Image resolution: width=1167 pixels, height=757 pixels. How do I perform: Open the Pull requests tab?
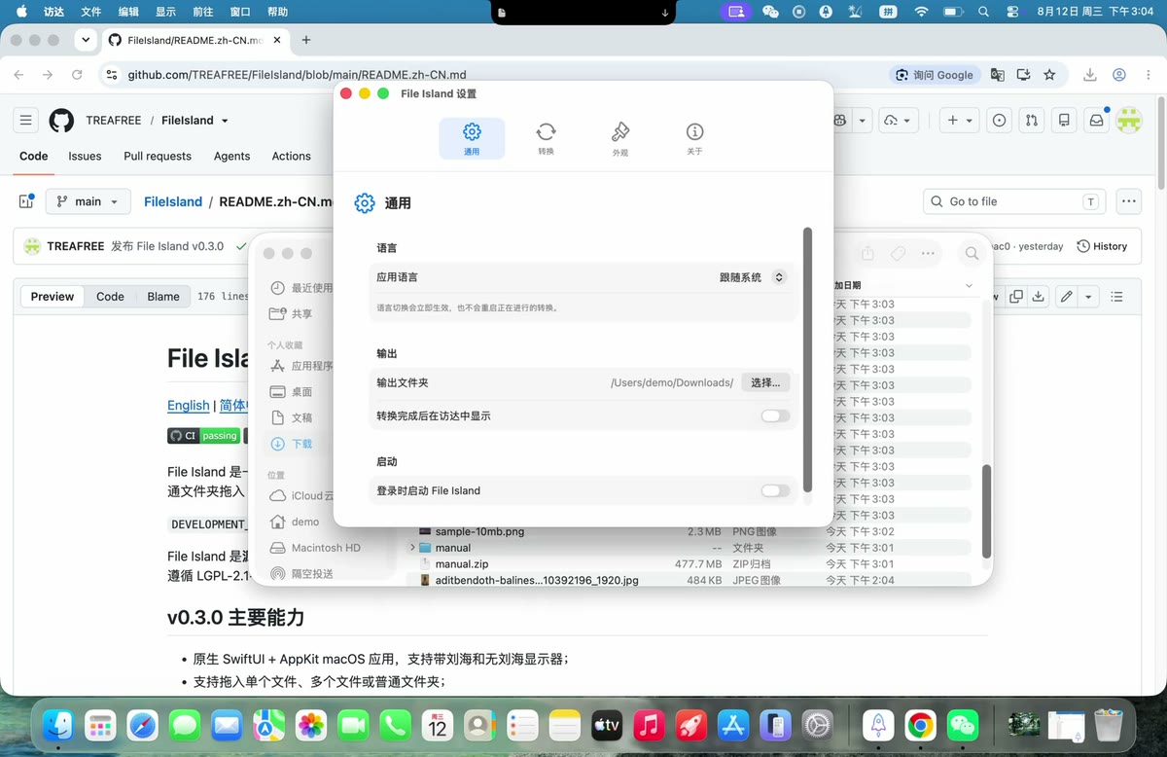click(x=158, y=156)
